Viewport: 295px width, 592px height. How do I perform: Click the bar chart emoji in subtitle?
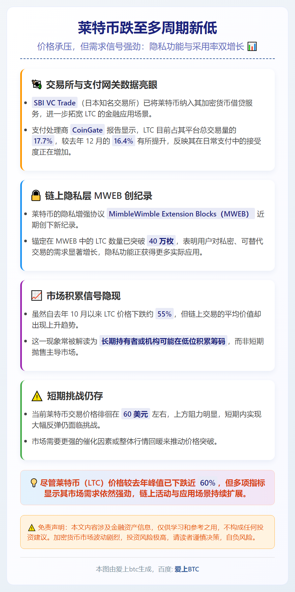coord(252,46)
